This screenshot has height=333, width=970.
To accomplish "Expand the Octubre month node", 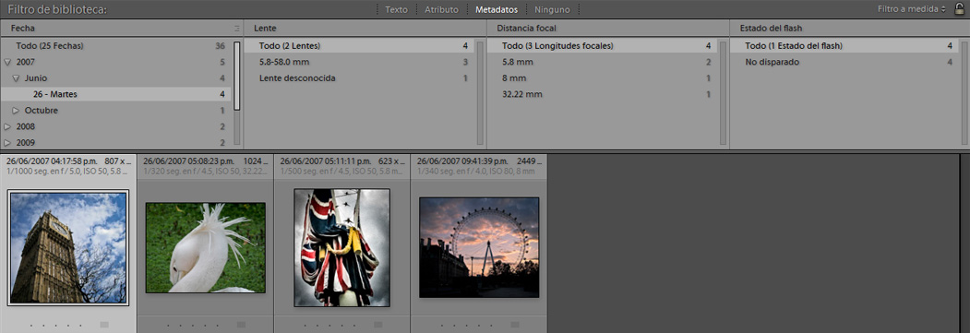I will (x=16, y=111).
